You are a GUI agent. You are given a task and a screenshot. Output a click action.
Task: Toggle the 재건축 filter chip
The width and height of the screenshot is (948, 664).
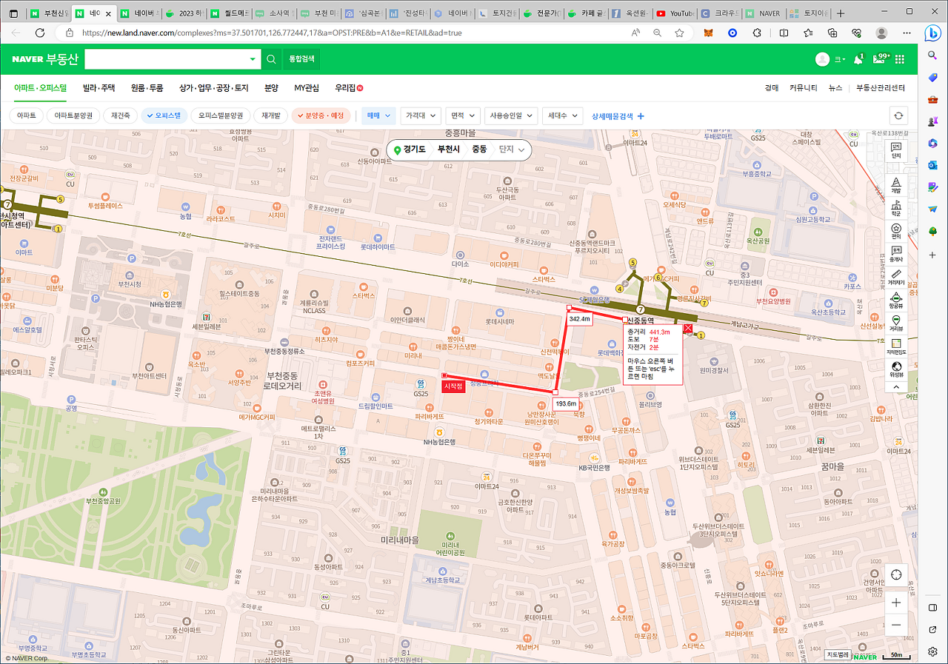click(121, 115)
